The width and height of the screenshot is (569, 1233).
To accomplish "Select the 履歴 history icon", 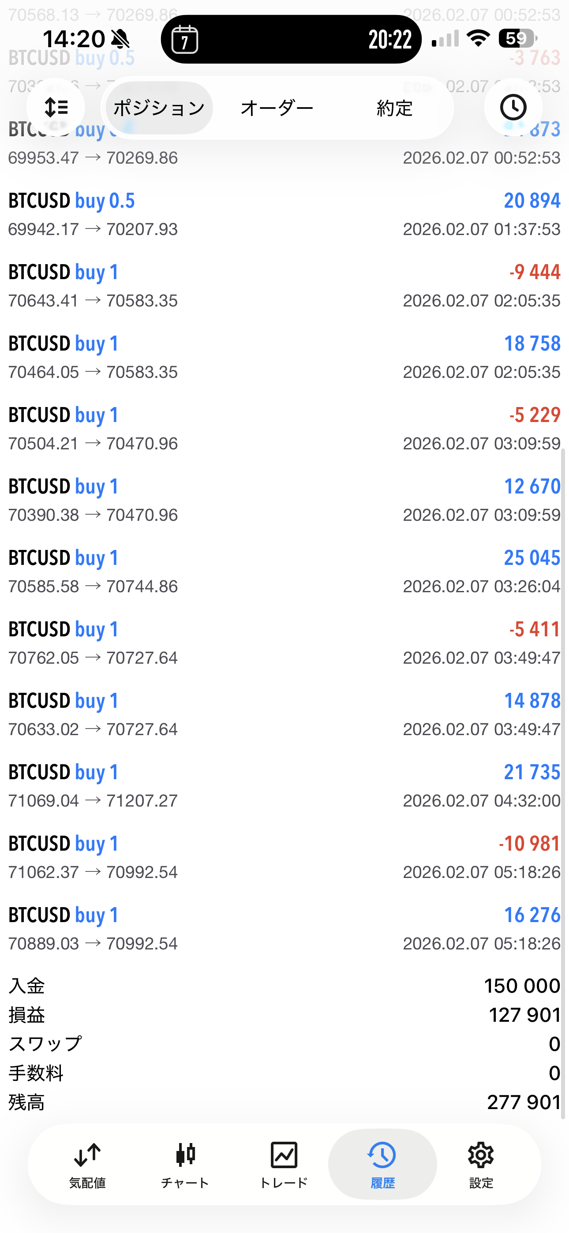I will pos(382,1163).
